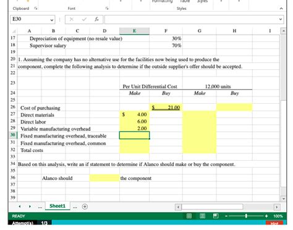Open the Insert Function fx icon
The width and height of the screenshot is (293, 230).
click(96, 19)
